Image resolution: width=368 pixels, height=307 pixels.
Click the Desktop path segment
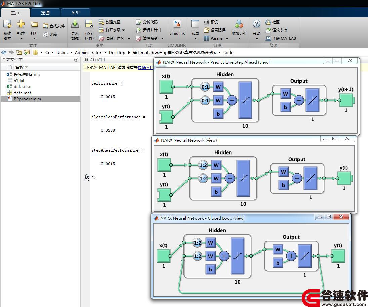pos(117,52)
